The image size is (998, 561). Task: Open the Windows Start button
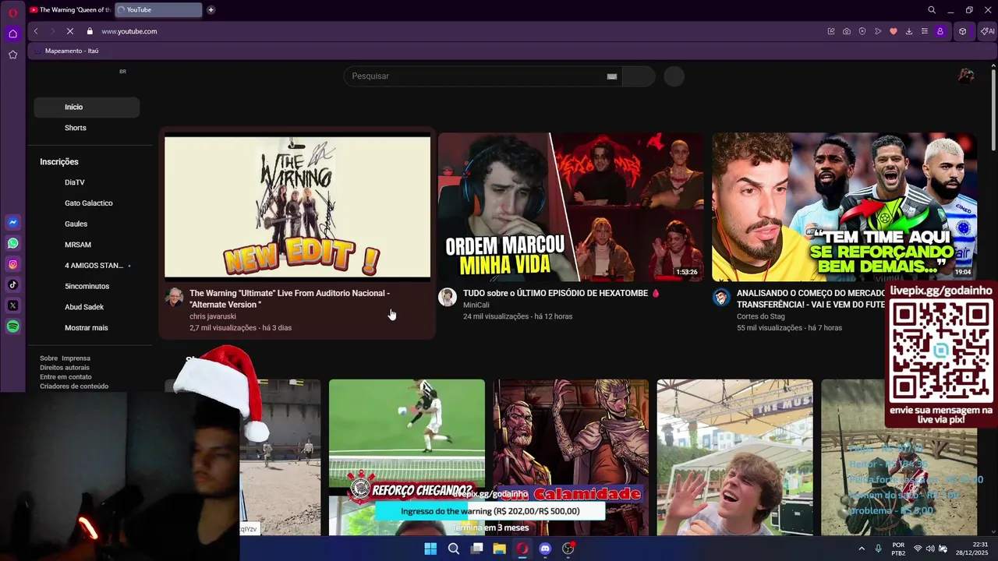coord(430,549)
